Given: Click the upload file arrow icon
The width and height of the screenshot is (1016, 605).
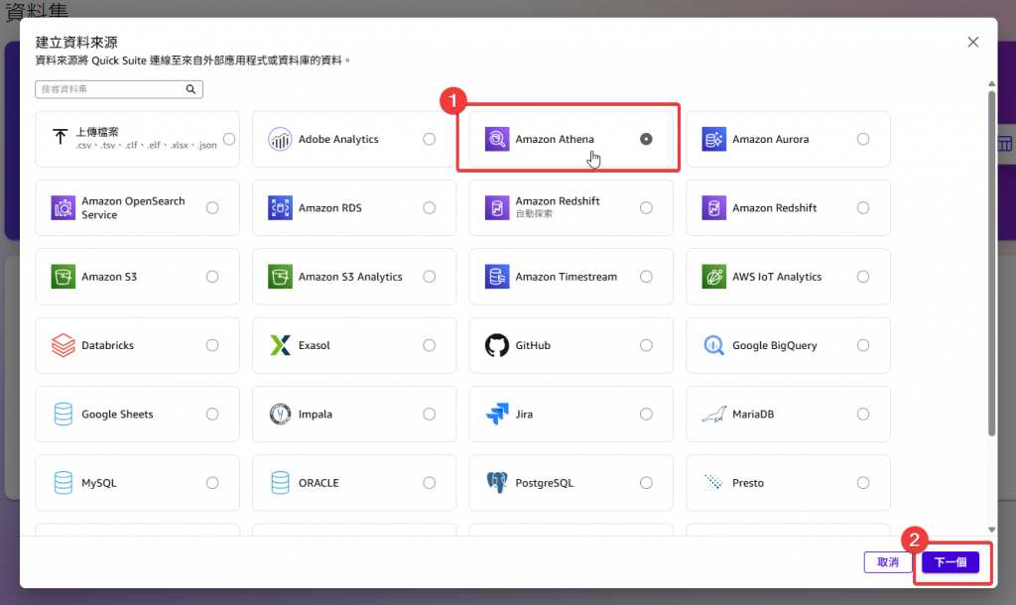Looking at the screenshot, I should [x=61, y=137].
